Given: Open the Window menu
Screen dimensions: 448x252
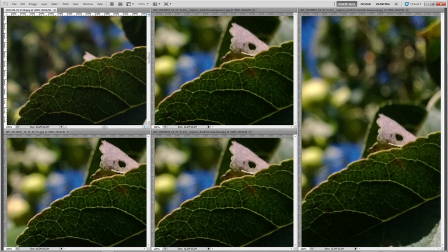Looking at the screenshot, I should pyautogui.click(x=87, y=4).
